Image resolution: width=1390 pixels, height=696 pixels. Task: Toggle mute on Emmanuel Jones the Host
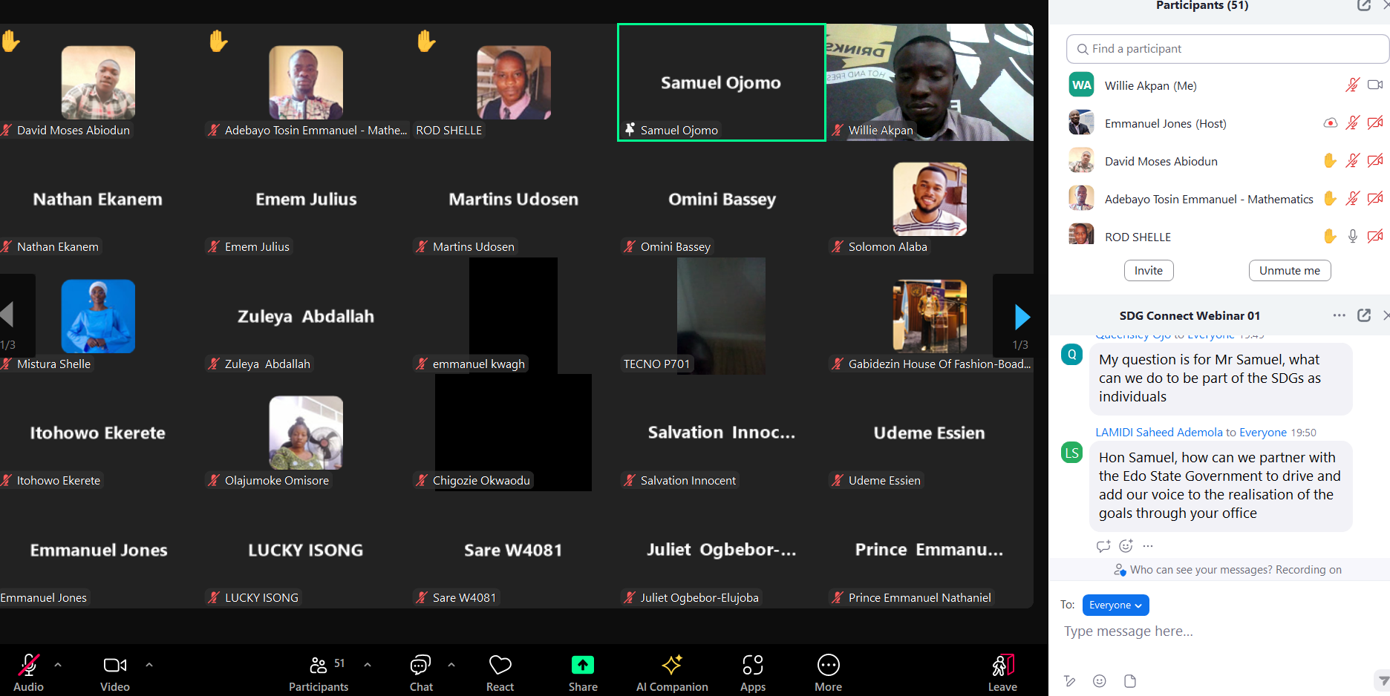(1352, 123)
